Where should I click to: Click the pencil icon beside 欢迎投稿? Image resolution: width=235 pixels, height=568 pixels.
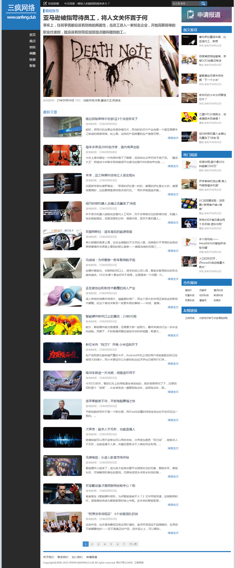tap(45, 3)
